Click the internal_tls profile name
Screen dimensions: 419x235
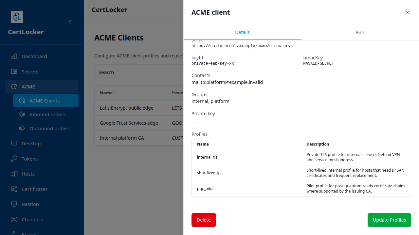click(x=207, y=157)
